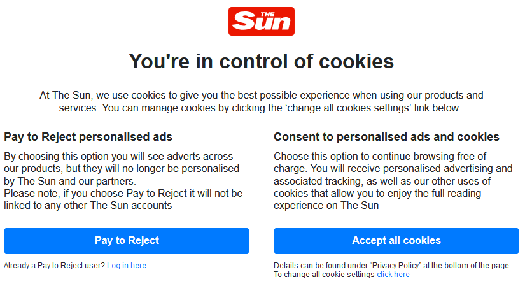Click the 'Already a Pay to Reject user?' text
Image resolution: width=525 pixels, height=286 pixels.
pos(55,266)
